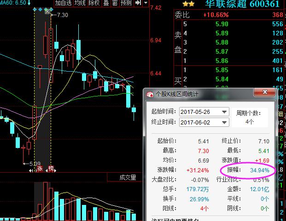This screenshot has height=221, width=286.
Task: Click the dialog's red logo icon
Action: click(x=150, y=94)
